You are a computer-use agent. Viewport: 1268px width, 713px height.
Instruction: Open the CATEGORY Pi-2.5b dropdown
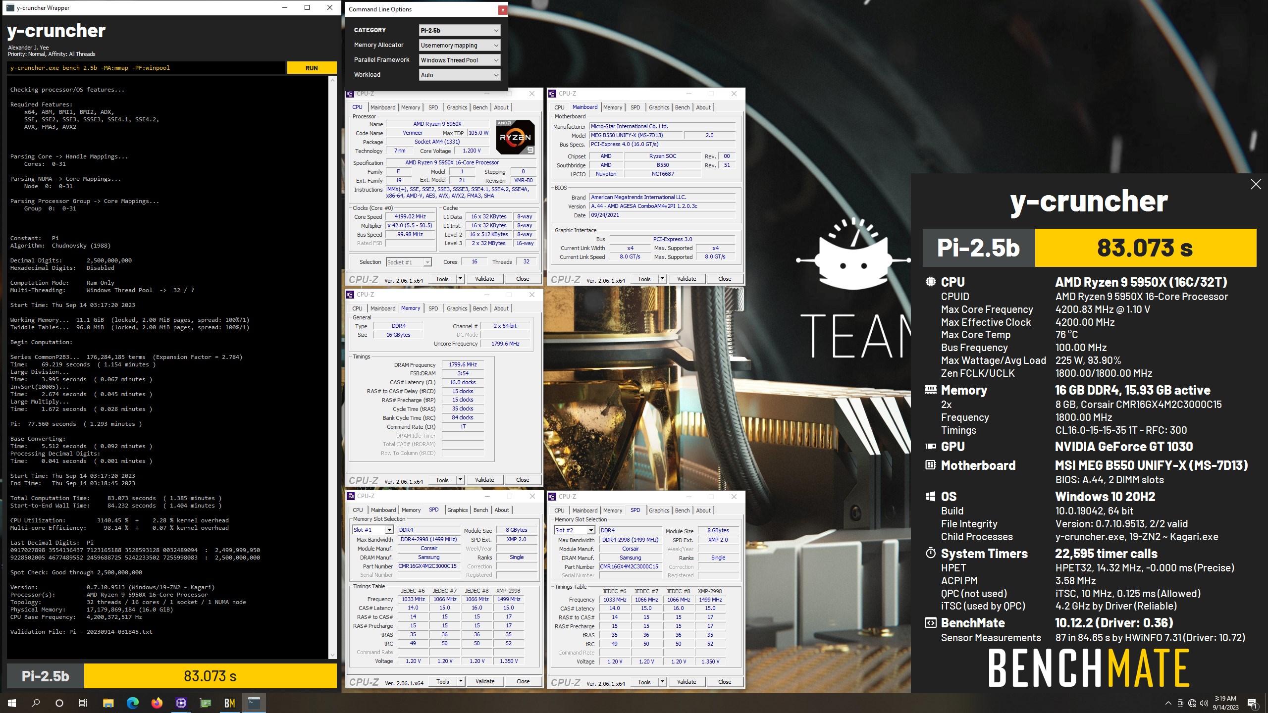pyautogui.click(x=459, y=30)
